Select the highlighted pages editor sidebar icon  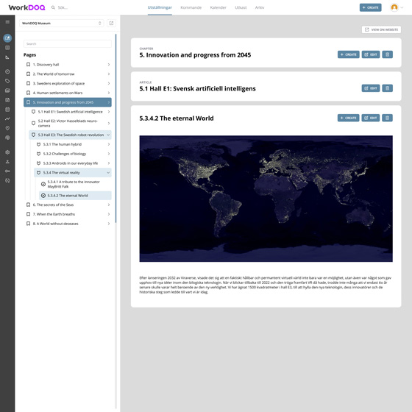tap(7, 38)
